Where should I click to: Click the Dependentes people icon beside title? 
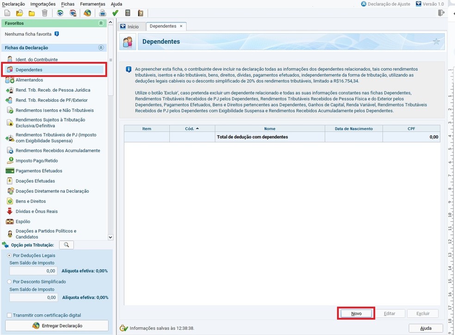tap(128, 42)
